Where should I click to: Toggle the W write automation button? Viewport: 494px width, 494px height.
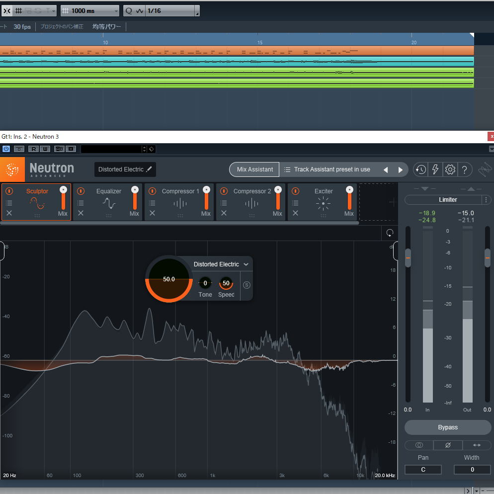pos(45,149)
